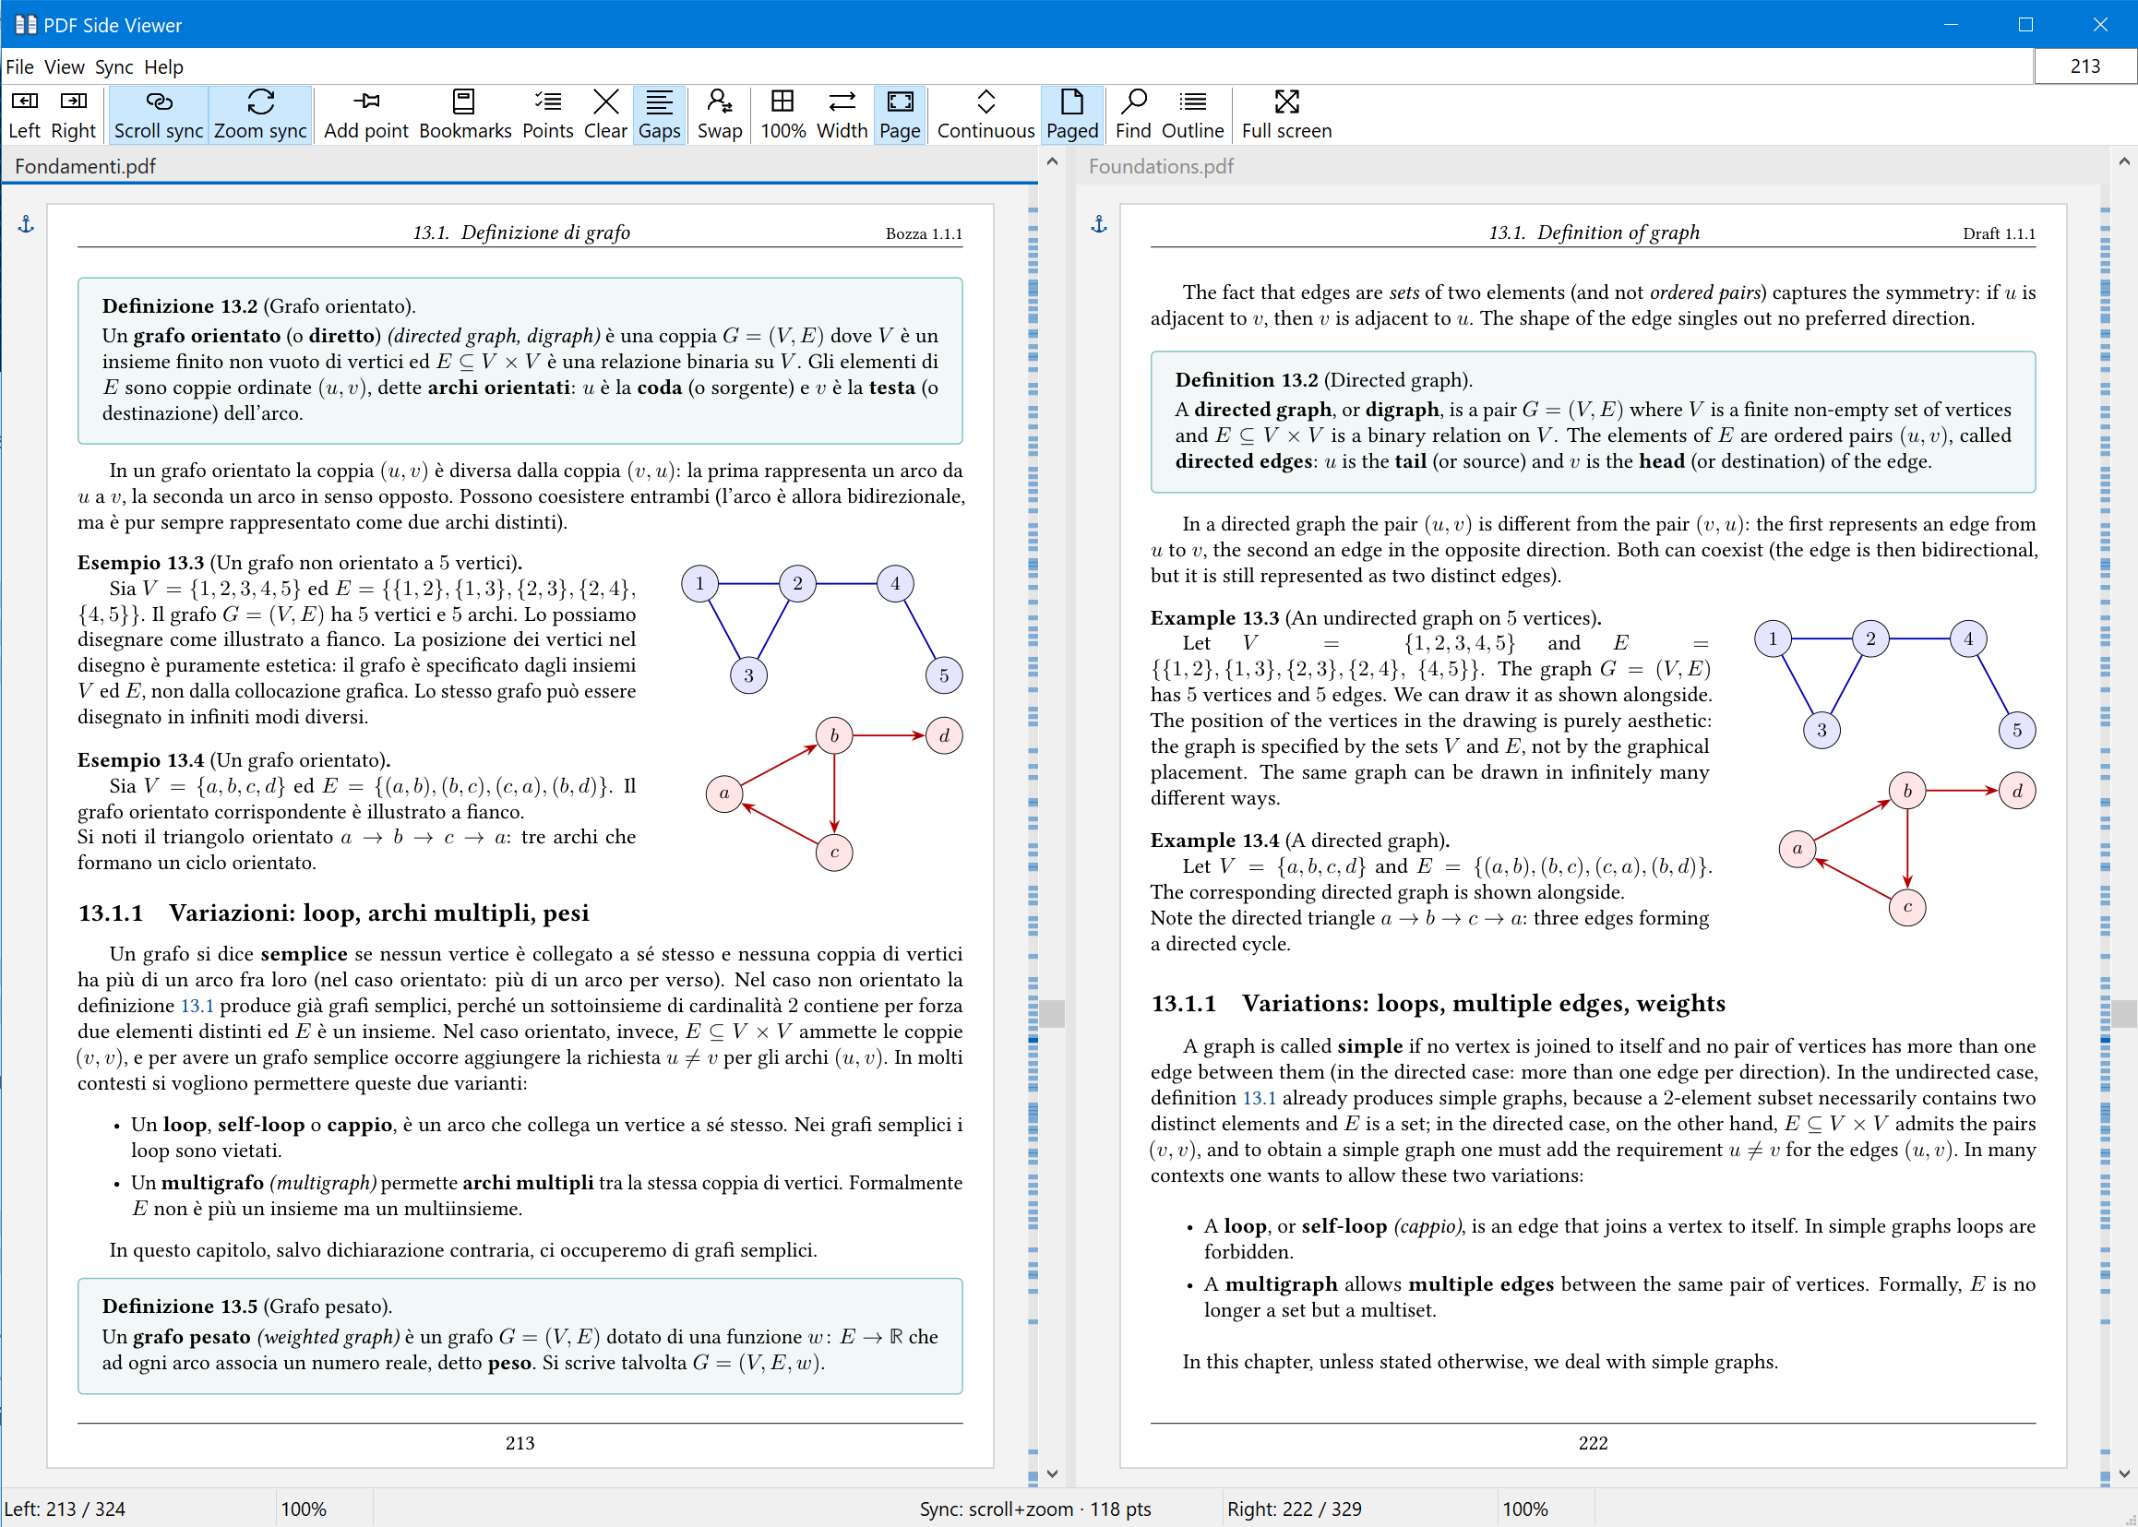This screenshot has width=2138, height=1527.
Task: Open the File menu
Action: tap(19, 66)
